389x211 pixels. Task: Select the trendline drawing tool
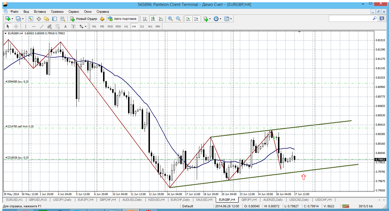tap(42, 26)
